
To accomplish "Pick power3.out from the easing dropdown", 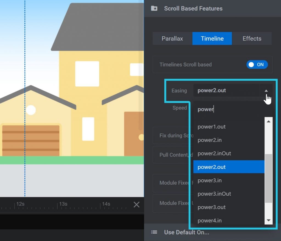I will point(211,207).
